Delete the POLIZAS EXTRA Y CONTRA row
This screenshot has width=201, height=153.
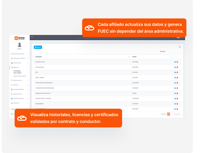[x=177, y=98]
